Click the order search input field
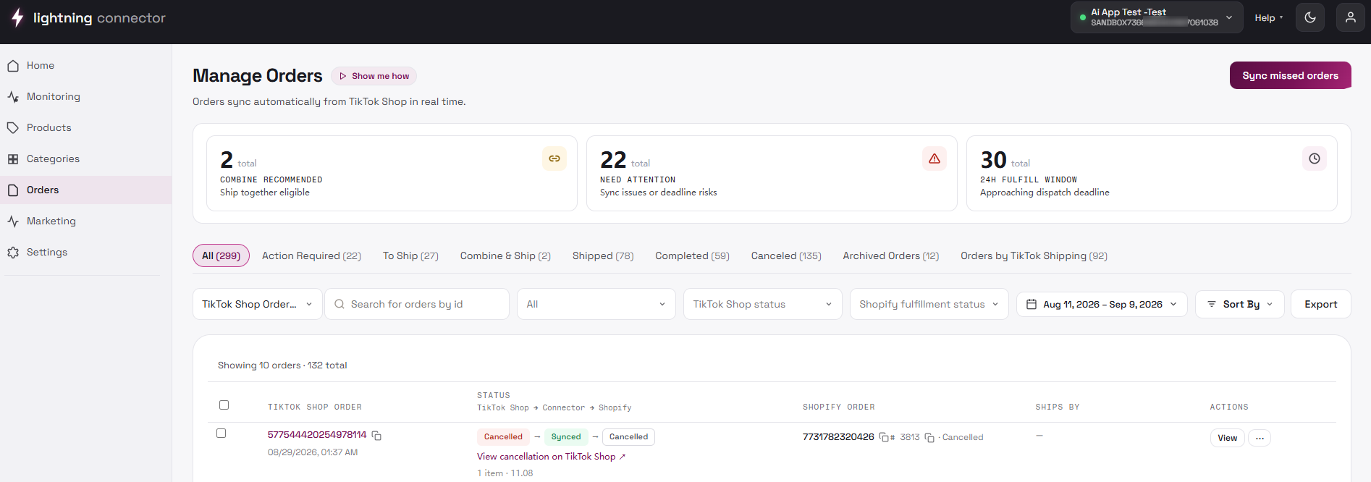Viewport: 1371px width, 482px height. pyautogui.click(x=416, y=304)
